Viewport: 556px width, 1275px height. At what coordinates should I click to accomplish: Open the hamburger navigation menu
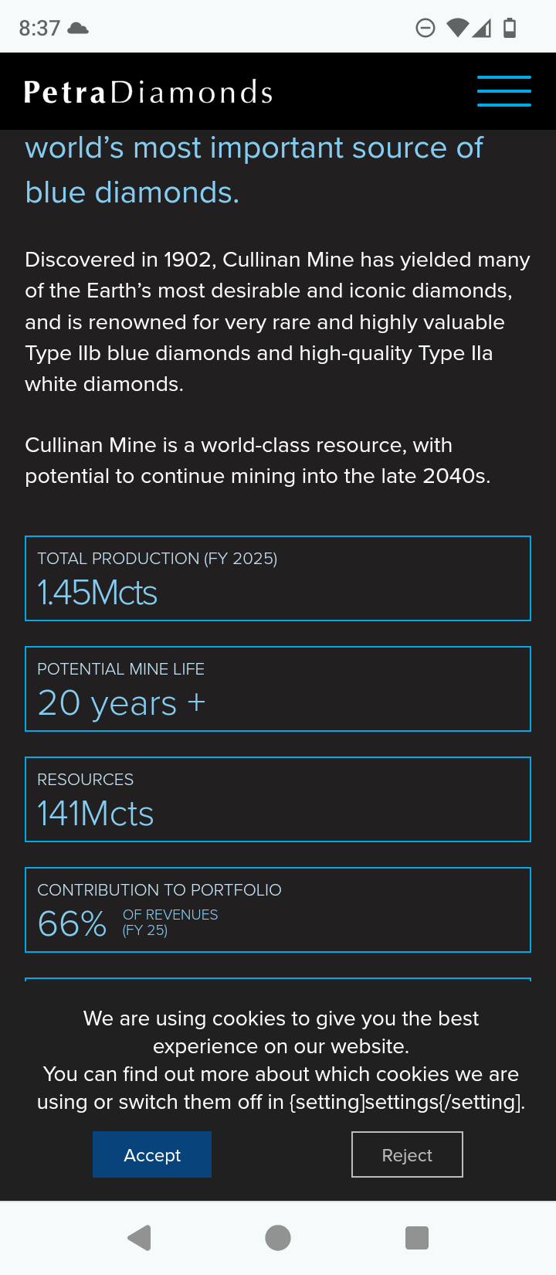click(x=503, y=91)
